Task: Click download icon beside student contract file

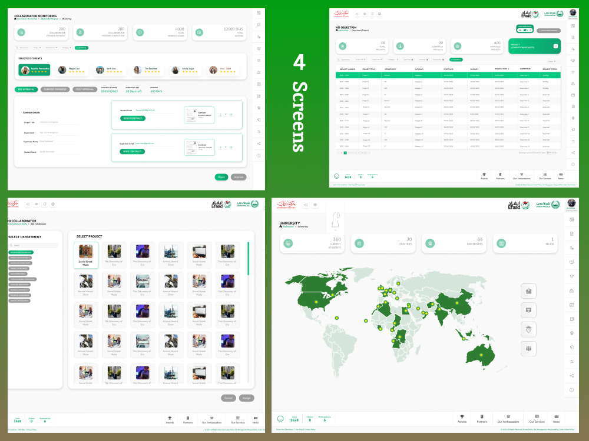Action: tap(220, 115)
